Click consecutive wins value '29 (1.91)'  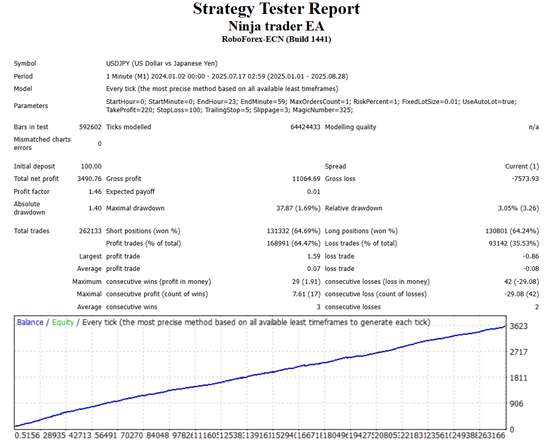[x=306, y=282]
